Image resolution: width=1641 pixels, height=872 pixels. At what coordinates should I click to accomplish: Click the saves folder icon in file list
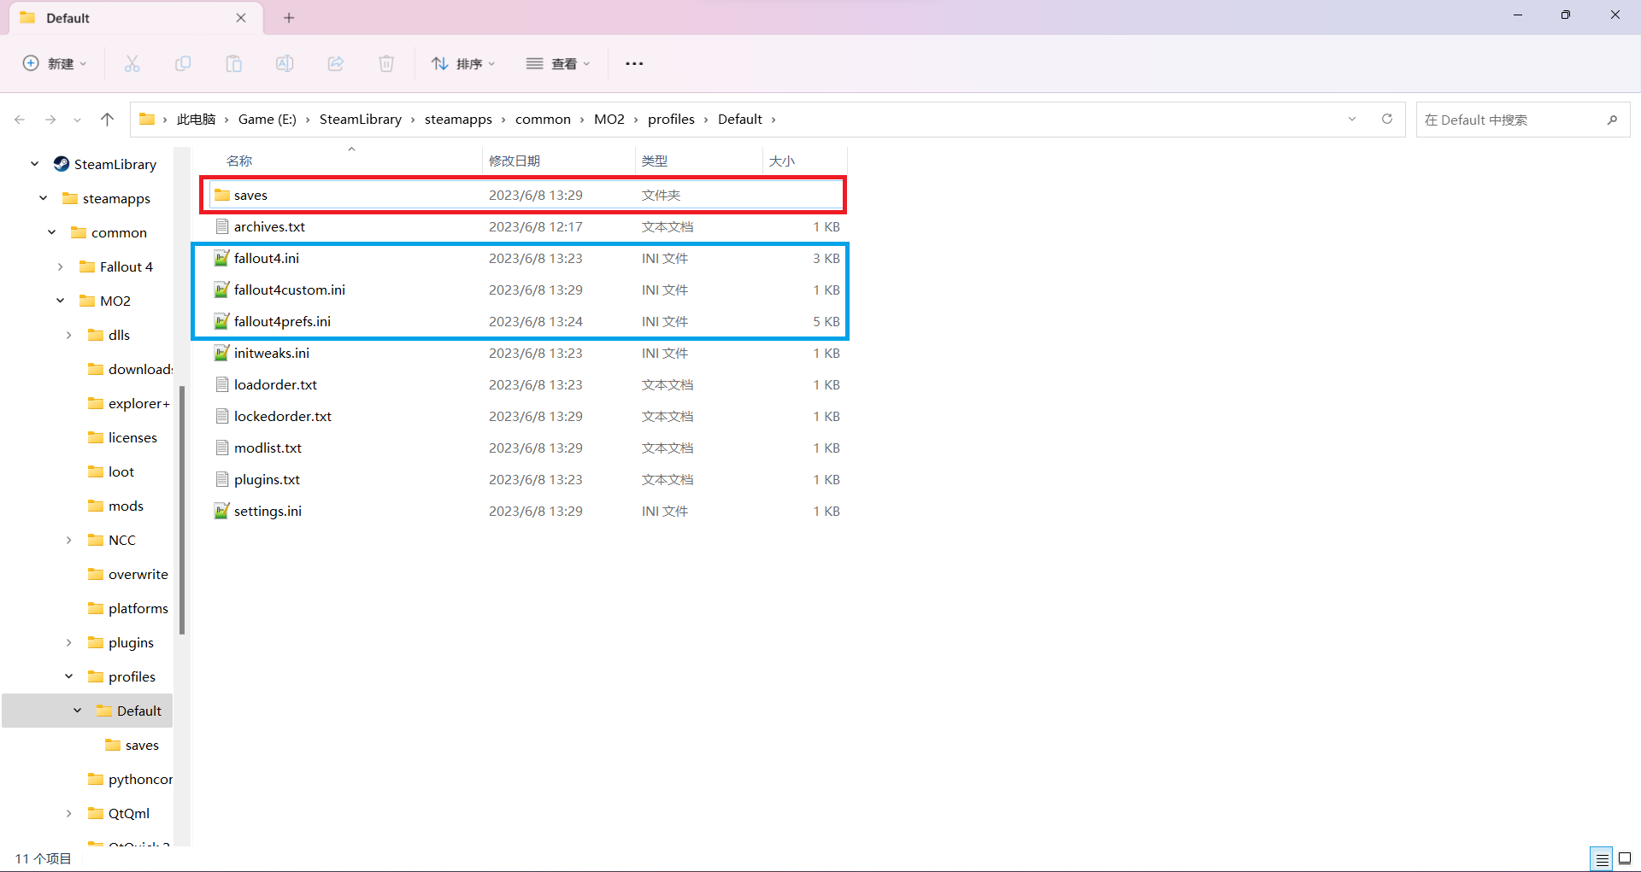pyautogui.click(x=222, y=195)
